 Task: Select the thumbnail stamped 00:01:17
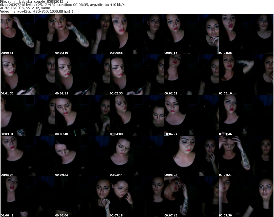(x=192, y=34)
